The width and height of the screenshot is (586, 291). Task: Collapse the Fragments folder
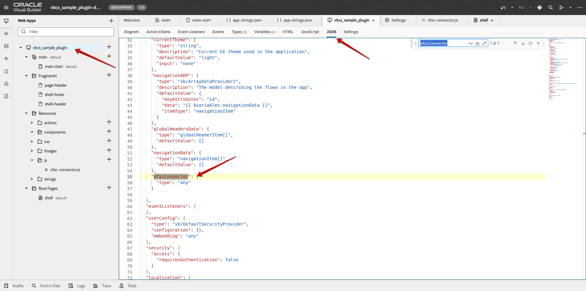click(26, 76)
